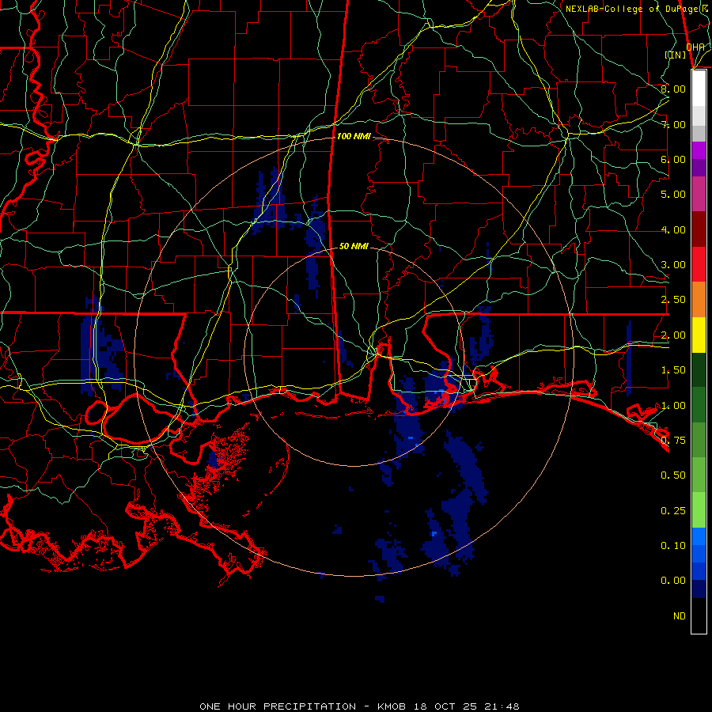Click the 4.00 legend value

tap(673, 229)
